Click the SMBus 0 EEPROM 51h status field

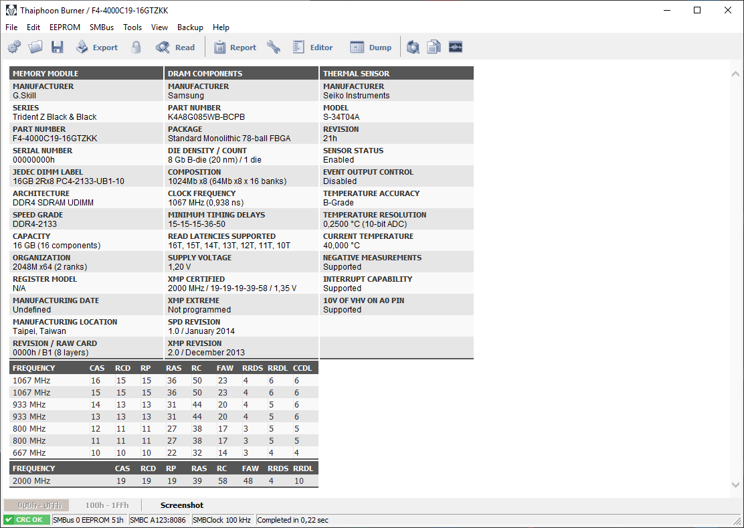pos(90,520)
